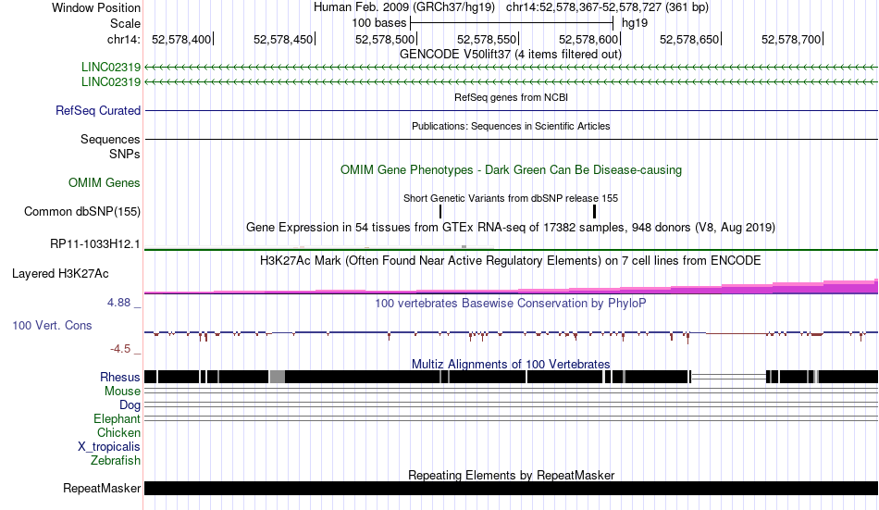
Task: Click the GTEx Gene Expression track title
Action: coord(511,227)
